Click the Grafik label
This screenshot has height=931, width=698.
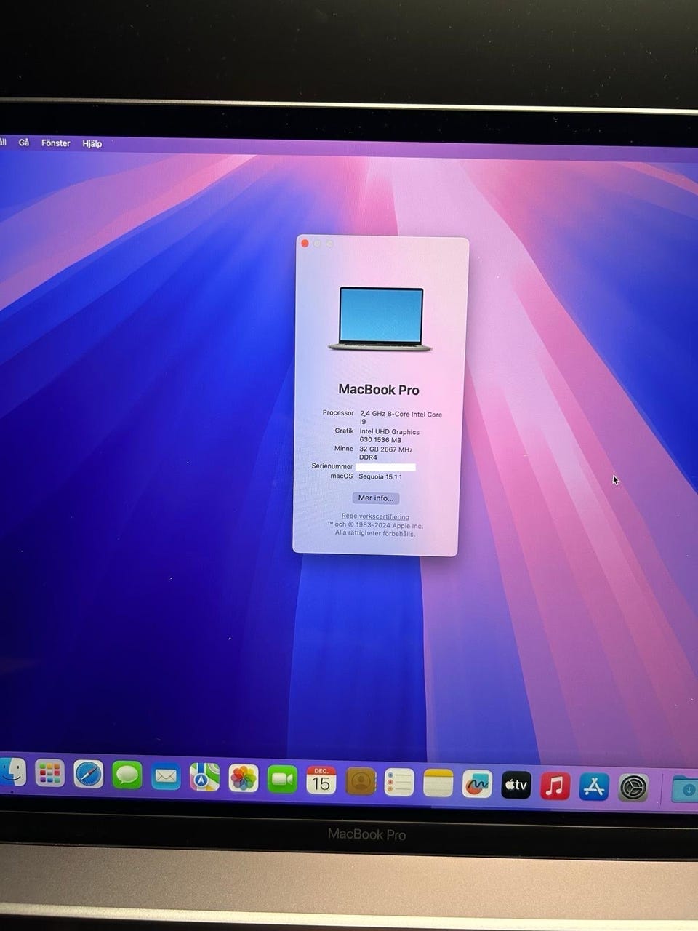pos(344,431)
